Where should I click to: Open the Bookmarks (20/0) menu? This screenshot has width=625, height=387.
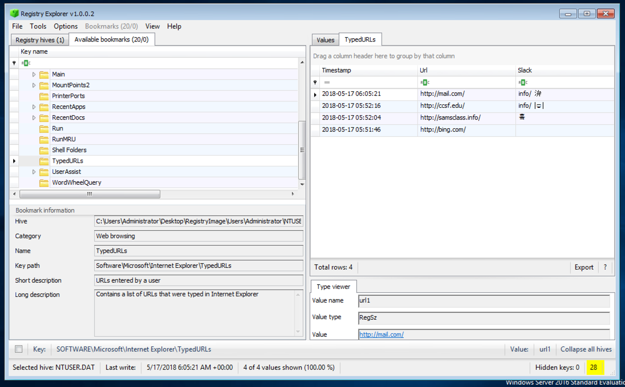tap(111, 26)
